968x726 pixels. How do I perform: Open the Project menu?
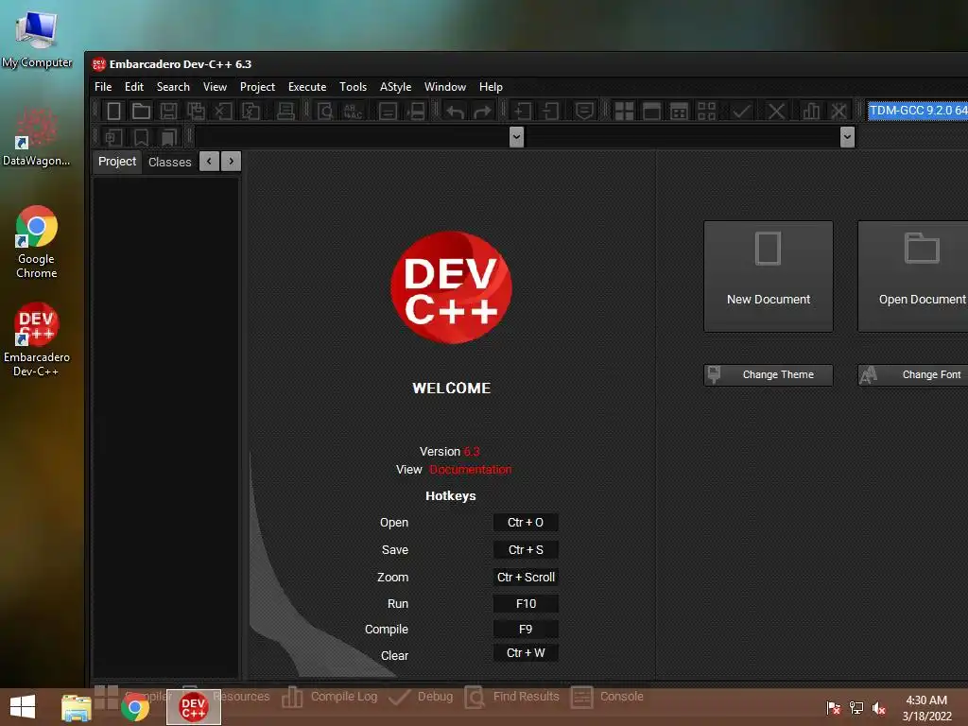pyautogui.click(x=257, y=87)
